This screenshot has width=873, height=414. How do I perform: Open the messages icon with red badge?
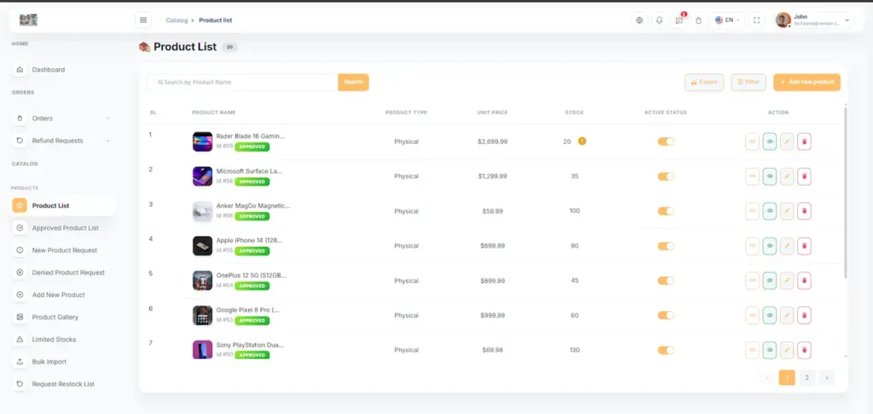[679, 20]
